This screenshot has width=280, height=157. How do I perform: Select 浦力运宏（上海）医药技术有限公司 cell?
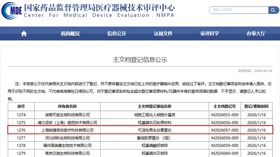tap(67, 123)
